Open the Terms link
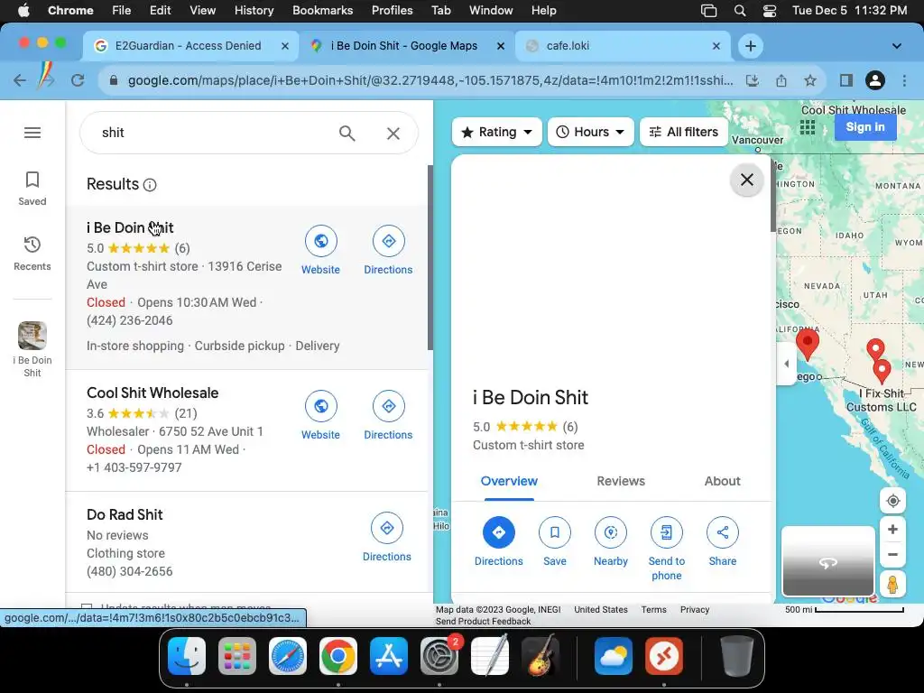This screenshot has height=693, width=924. point(653,610)
